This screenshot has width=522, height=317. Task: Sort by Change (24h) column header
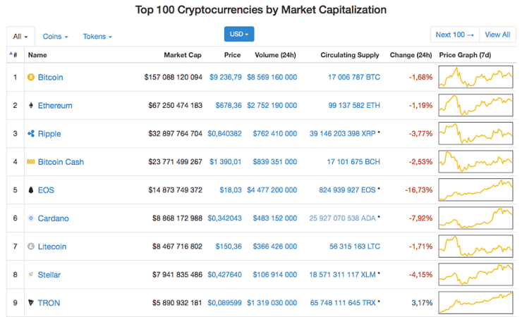[x=410, y=55]
